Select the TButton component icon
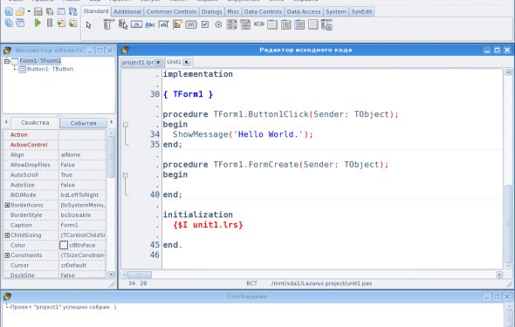The width and height of the screenshot is (515, 327). point(136,24)
